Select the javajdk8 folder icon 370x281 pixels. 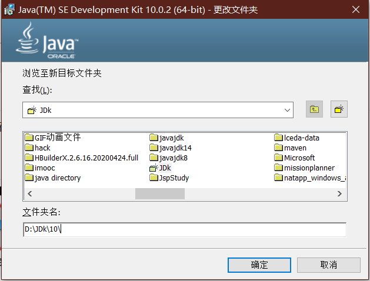154,158
